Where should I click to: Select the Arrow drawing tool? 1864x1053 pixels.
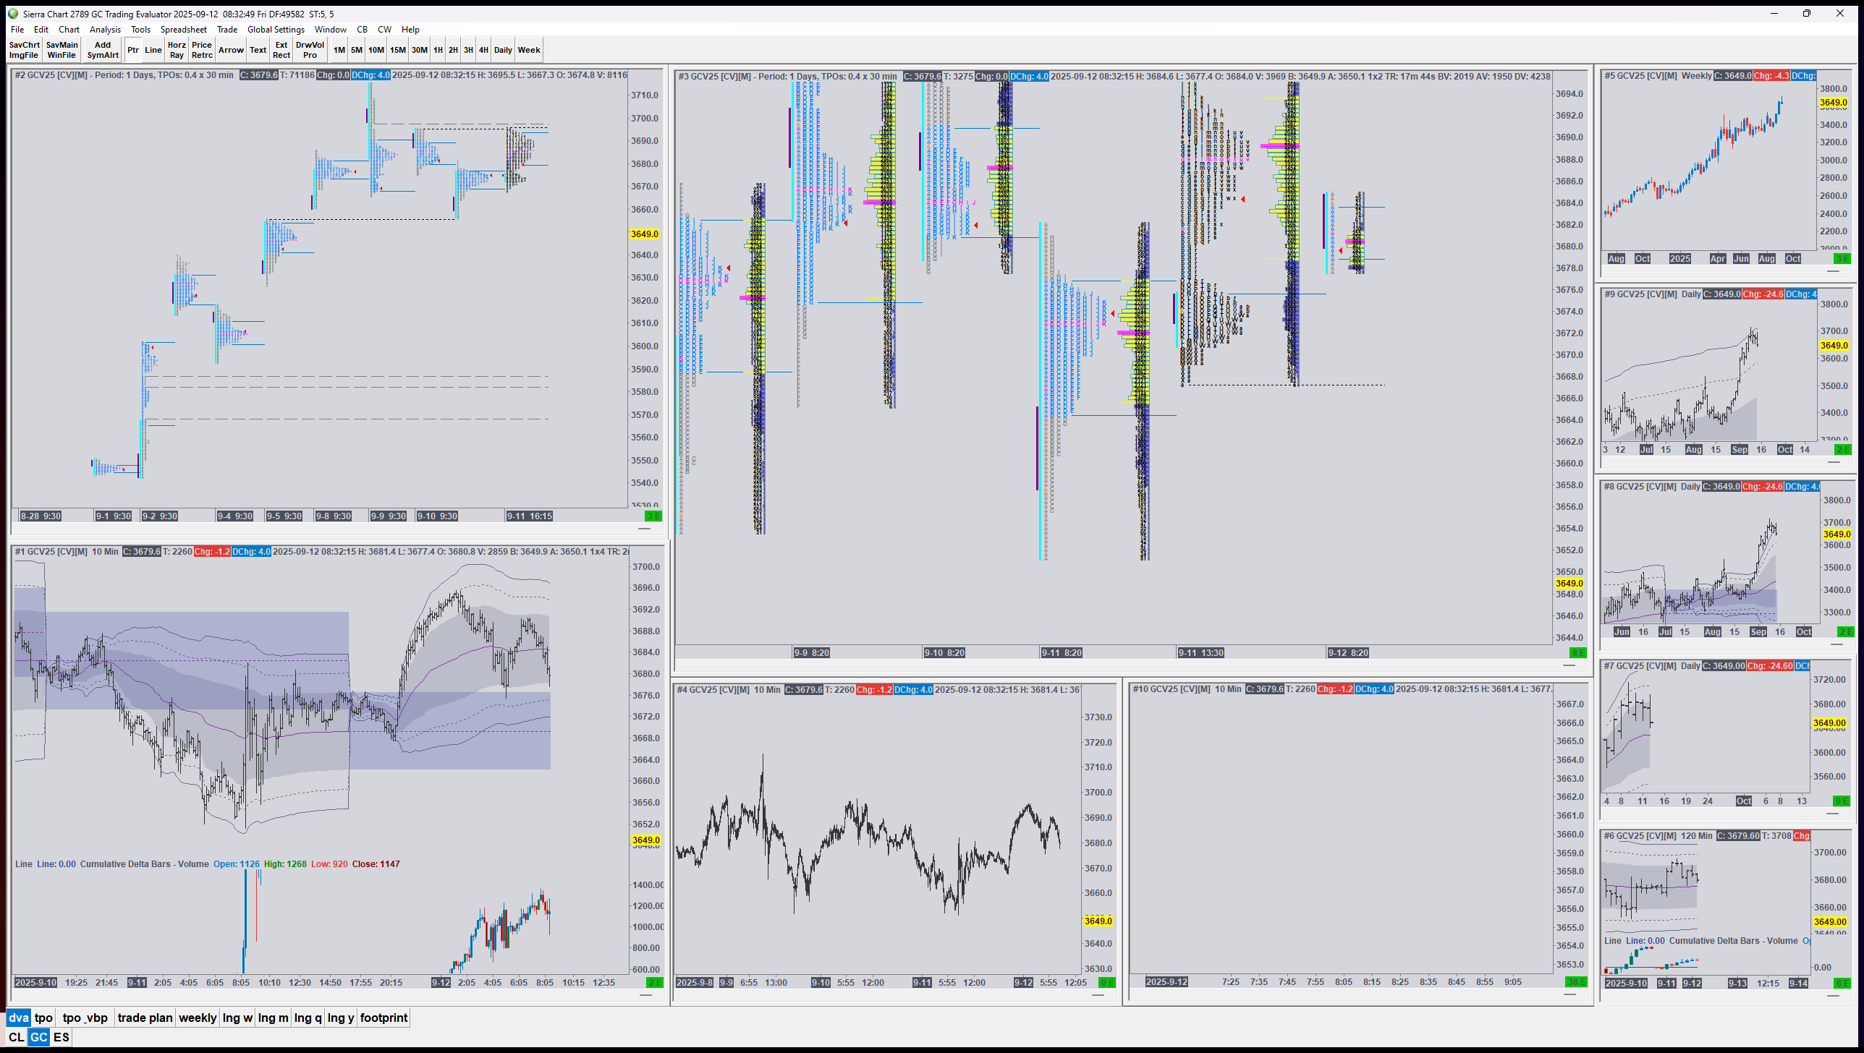pos(231,50)
